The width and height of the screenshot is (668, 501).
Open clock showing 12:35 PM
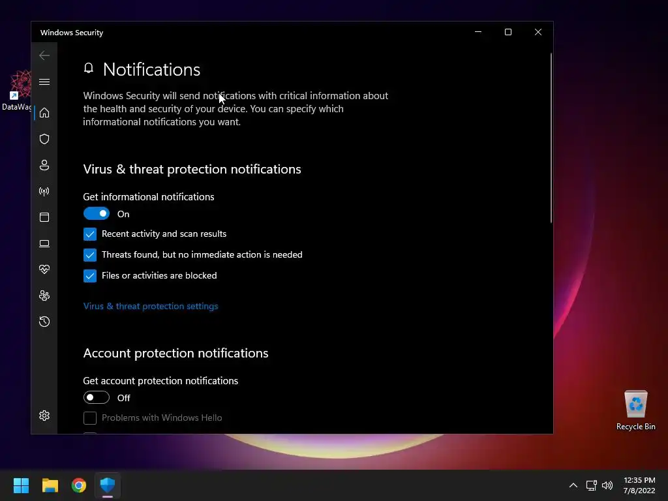tap(639, 485)
